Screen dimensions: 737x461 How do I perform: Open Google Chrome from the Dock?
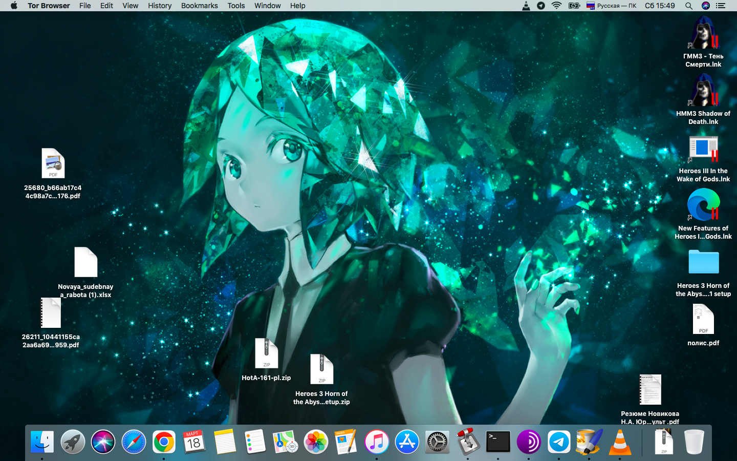(x=164, y=442)
